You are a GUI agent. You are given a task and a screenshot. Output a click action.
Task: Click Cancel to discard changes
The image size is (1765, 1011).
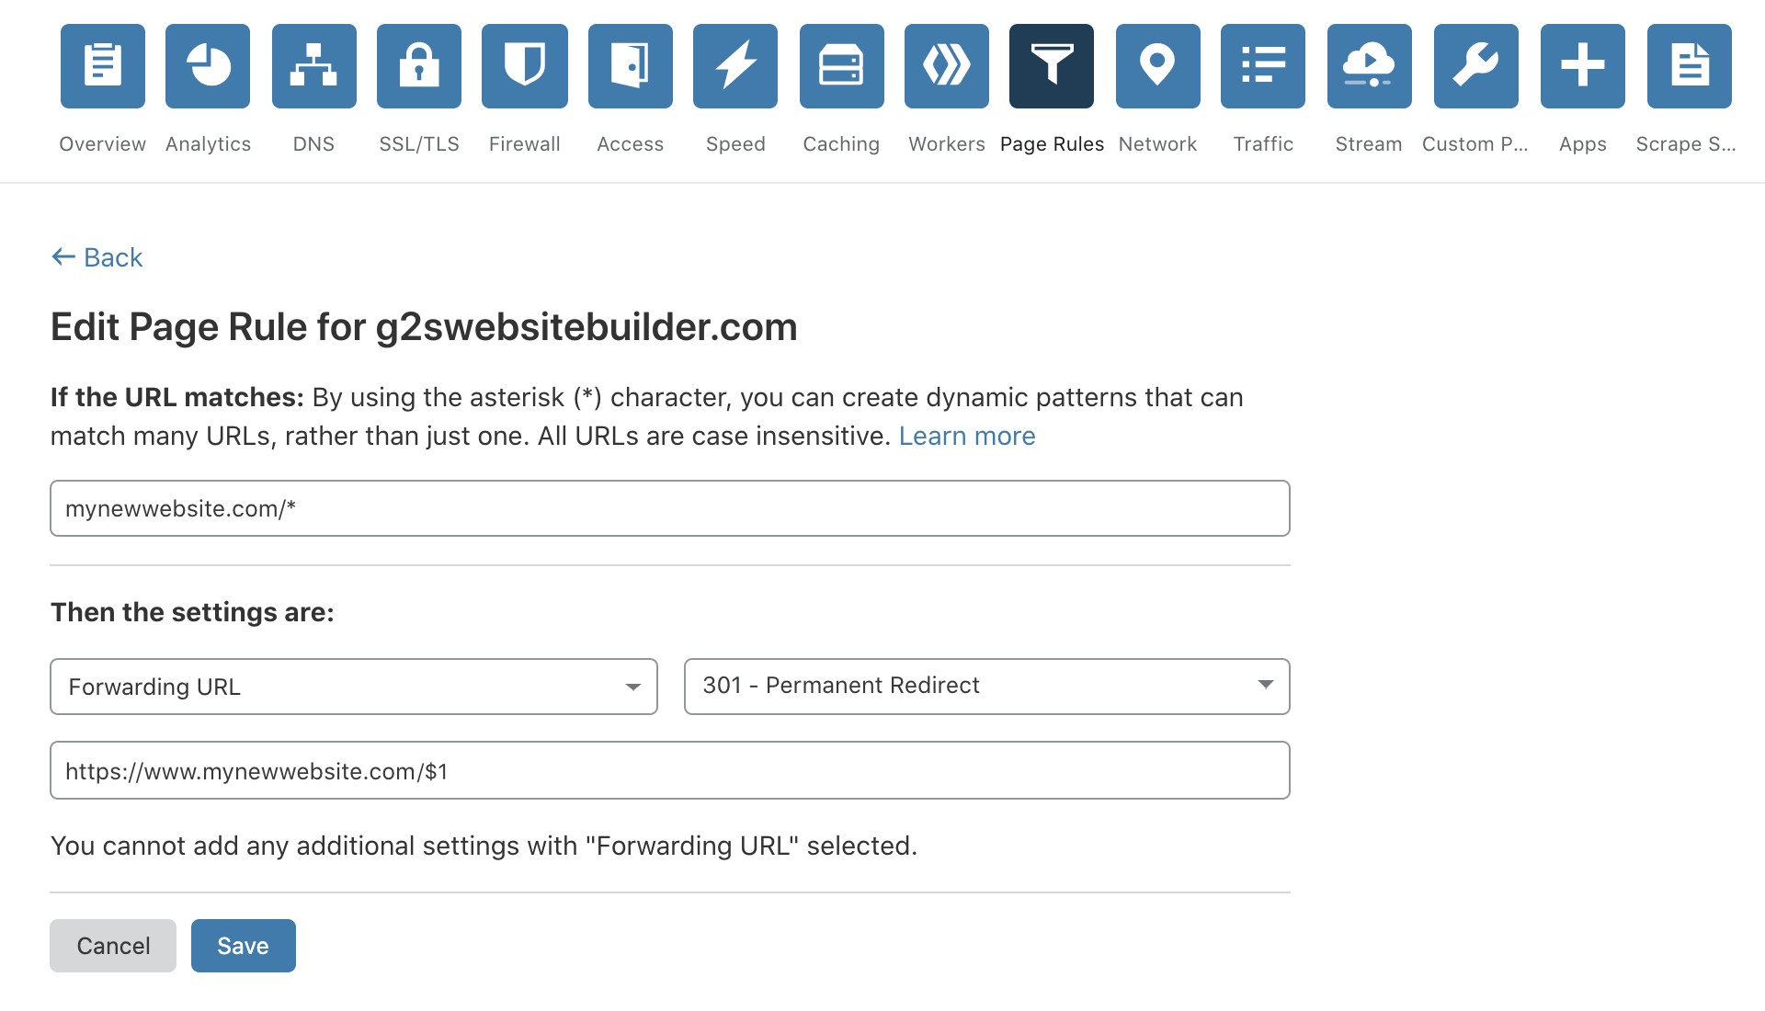(x=113, y=946)
